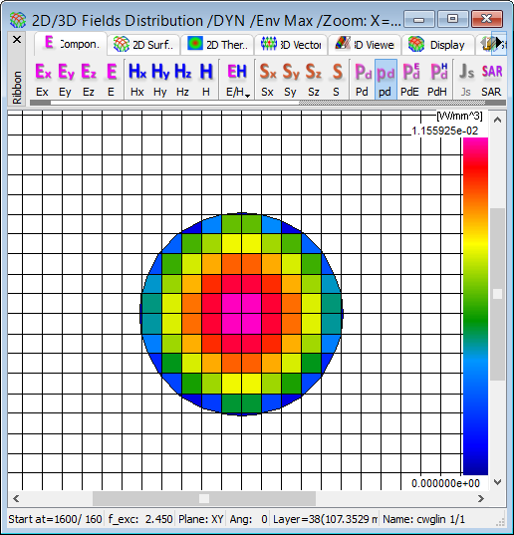Show SAR distribution

(491, 80)
